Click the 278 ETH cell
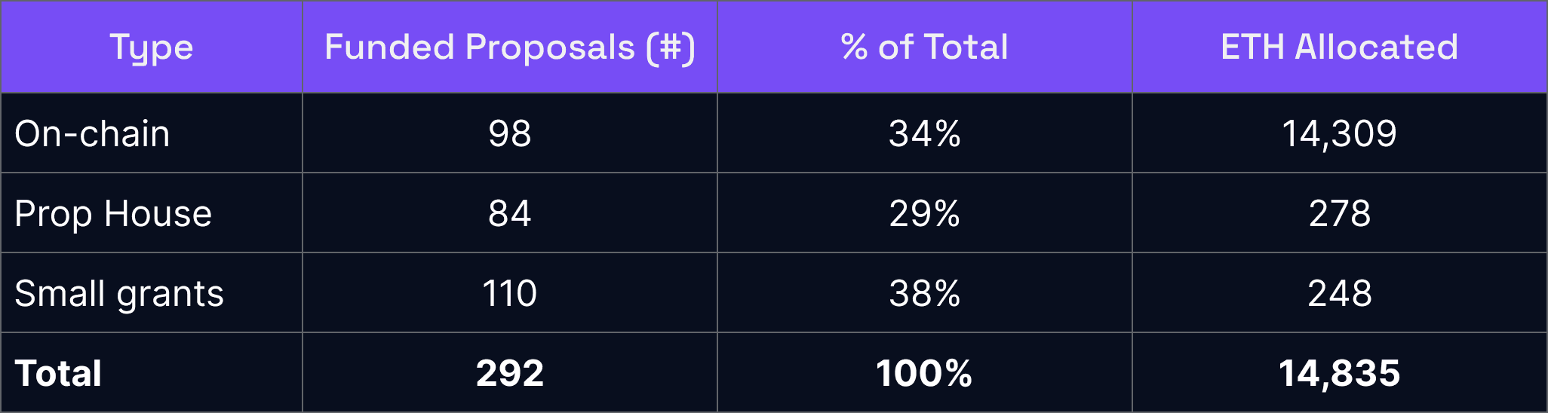Image resolution: width=1548 pixels, height=413 pixels. (x=1340, y=213)
